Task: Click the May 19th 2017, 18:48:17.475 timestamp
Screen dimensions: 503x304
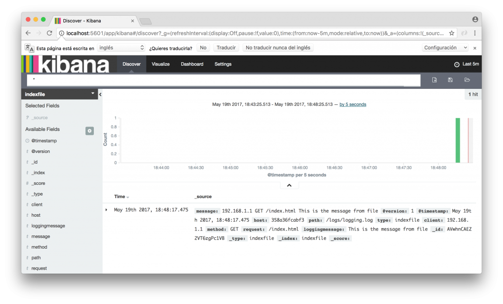Action: point(151,210)
